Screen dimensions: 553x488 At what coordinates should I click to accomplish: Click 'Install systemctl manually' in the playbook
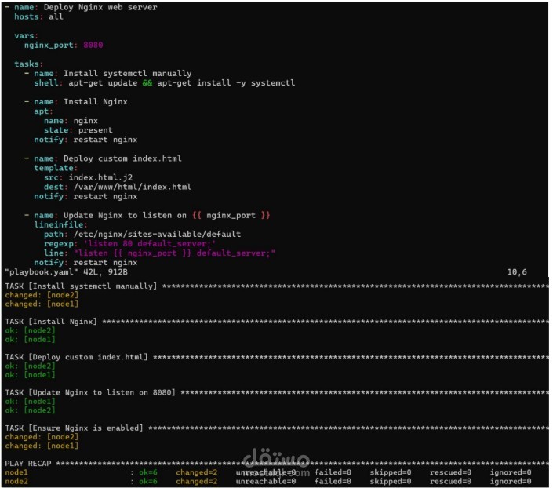click(128, 74)
